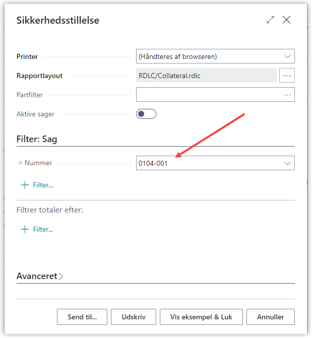
Task: Click the Partfilter ellipsis assist icon
Action: 287,94
